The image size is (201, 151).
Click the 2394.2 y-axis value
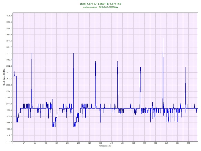click(9, 91)
